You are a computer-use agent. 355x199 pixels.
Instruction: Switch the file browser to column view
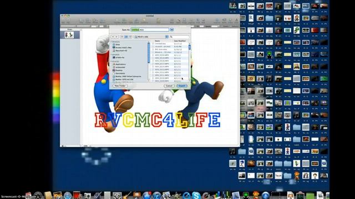pyautogui.click(x=130, y=36)
